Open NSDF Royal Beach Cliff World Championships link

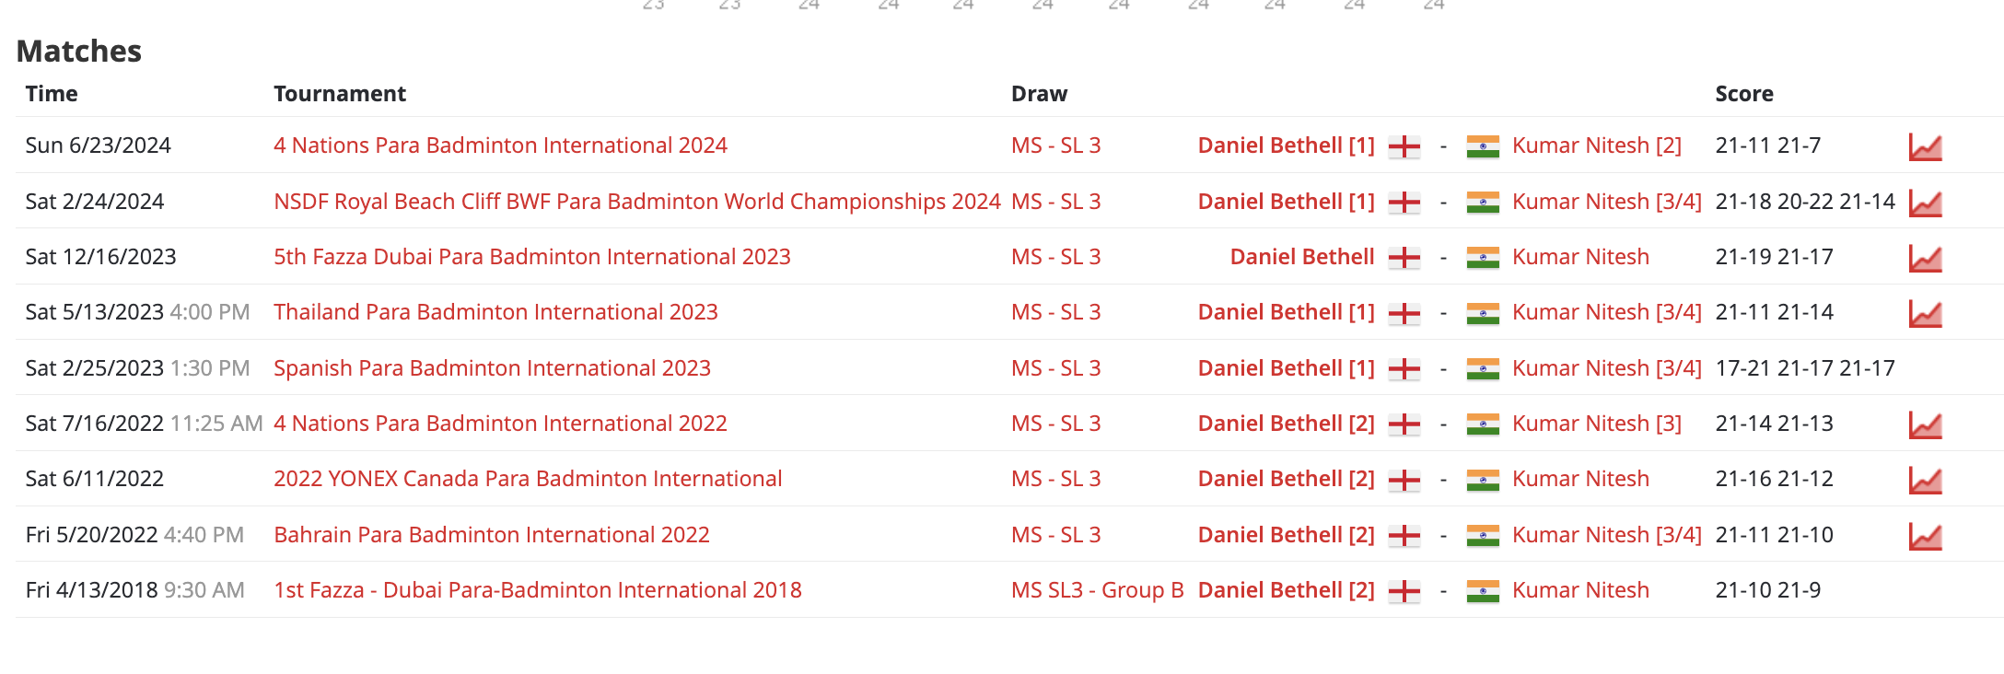click(636, 202)
